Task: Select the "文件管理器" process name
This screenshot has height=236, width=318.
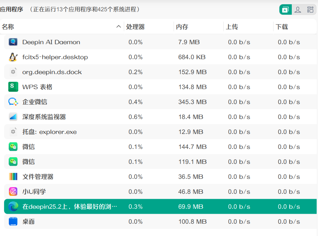Action: [x=38, y=177]
